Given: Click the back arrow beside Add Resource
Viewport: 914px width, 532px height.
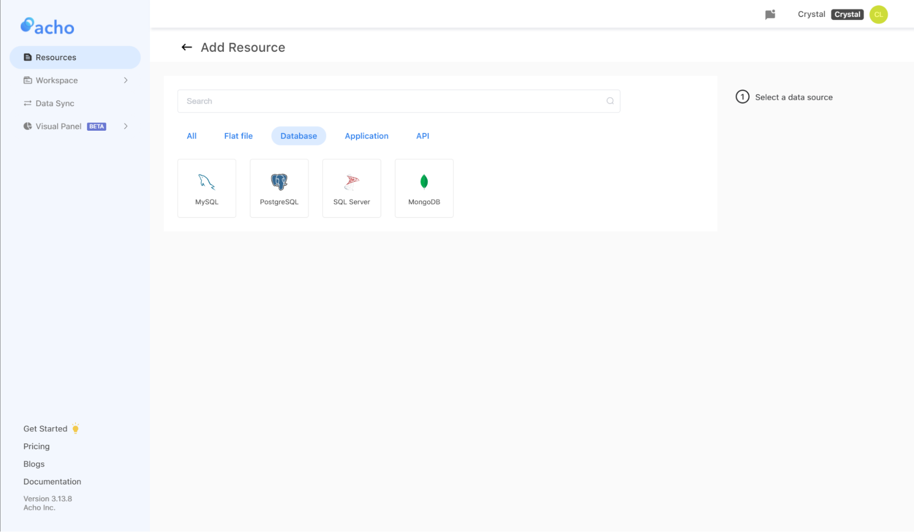Looking at the screenshot, I should tap(187, 47).
